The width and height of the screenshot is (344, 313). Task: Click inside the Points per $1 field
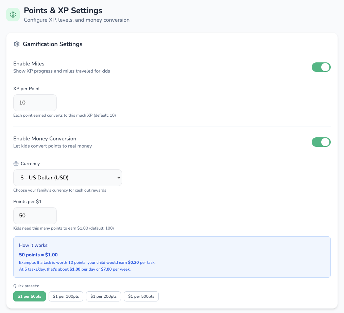[x=35, y=215]
